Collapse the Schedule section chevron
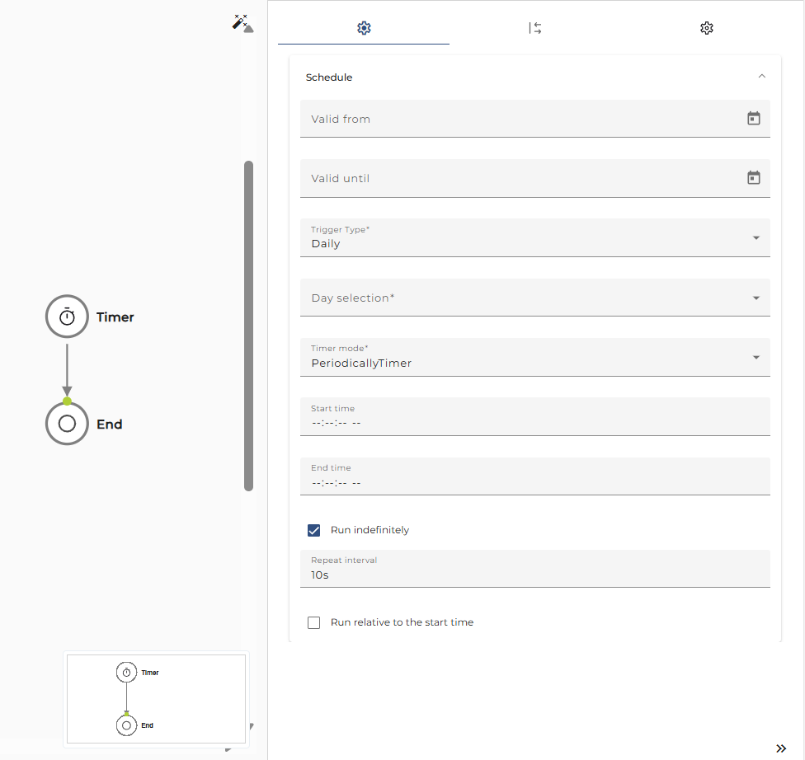 pyautogui.click(x=762, y=77)
